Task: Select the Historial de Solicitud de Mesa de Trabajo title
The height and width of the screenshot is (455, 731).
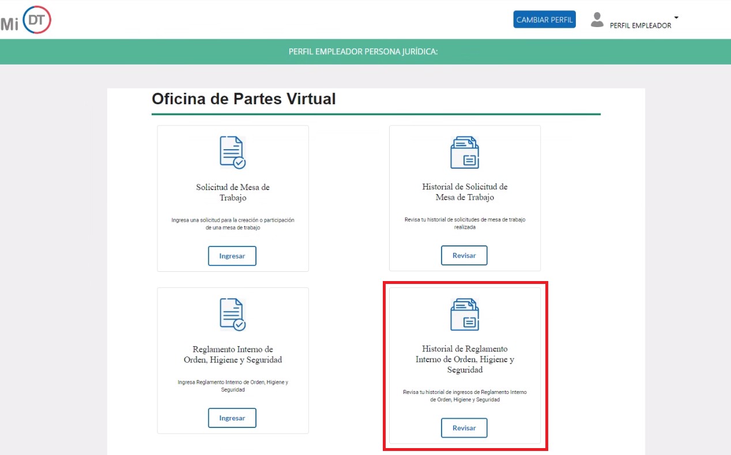Action: click(465, 192)
